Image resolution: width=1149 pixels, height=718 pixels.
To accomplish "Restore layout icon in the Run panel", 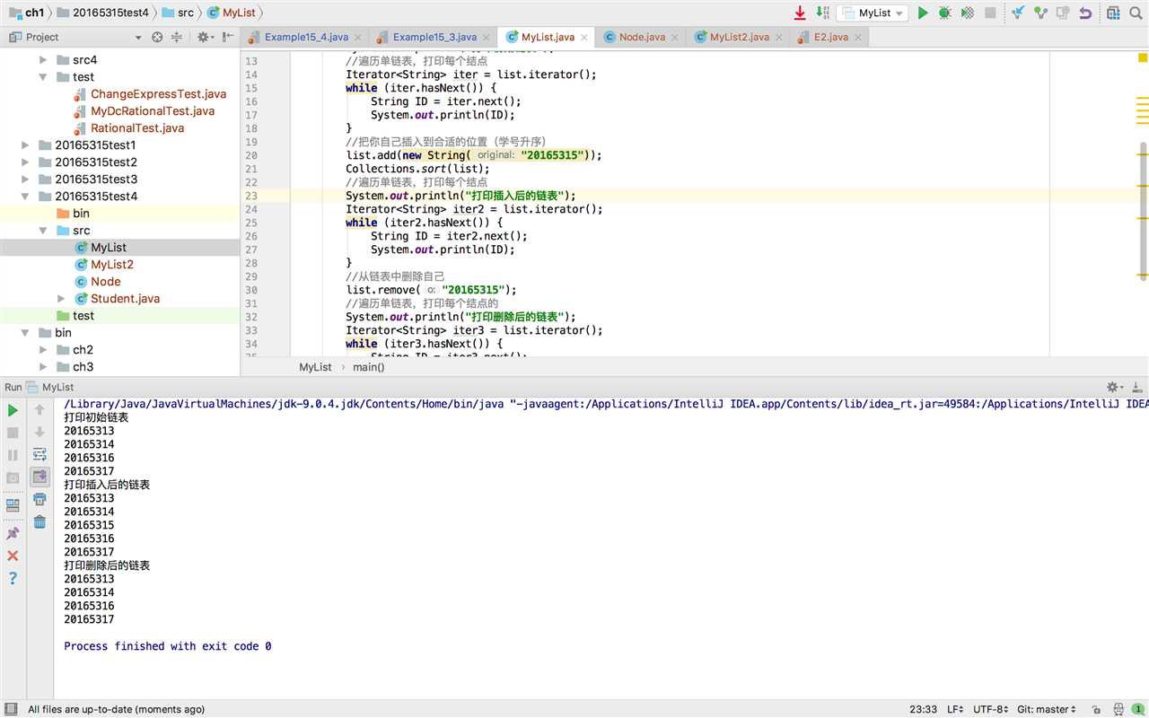I will tap(13, 505).
